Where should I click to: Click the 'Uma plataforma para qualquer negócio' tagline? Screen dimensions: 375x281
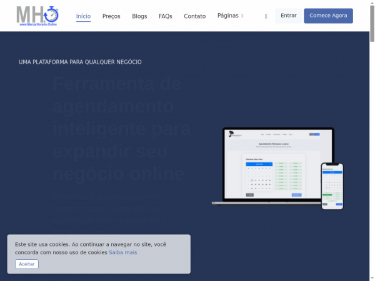(80, 62)
